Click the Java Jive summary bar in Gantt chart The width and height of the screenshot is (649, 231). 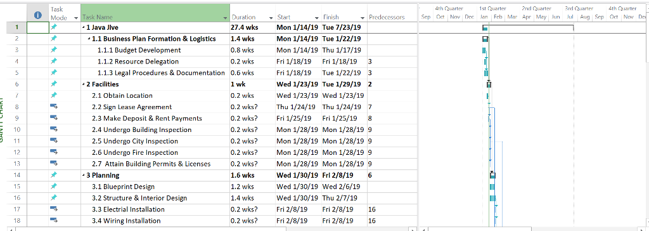point(528,27)
